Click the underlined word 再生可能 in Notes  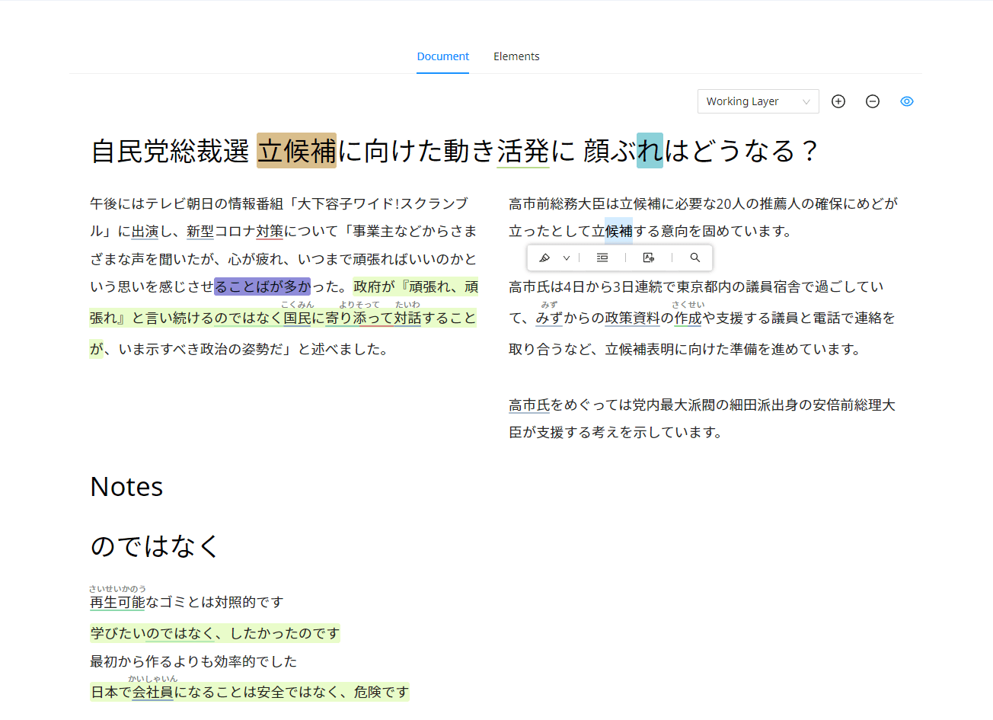[x=117, y=603]
